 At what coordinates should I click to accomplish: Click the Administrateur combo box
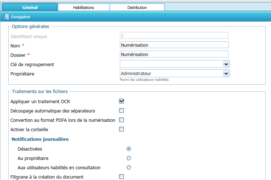coord(171,73)
